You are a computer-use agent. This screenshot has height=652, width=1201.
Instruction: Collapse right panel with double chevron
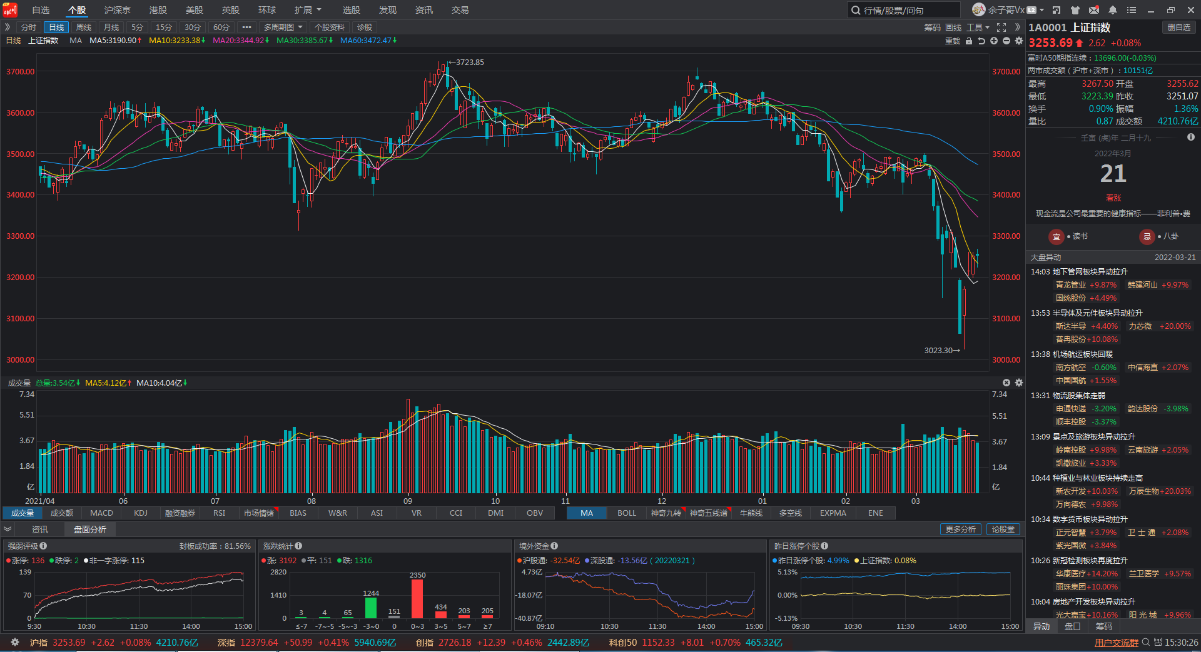(x=1018, y=28)
